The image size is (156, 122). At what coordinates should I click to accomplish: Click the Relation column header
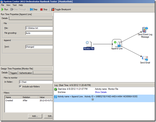30,97
